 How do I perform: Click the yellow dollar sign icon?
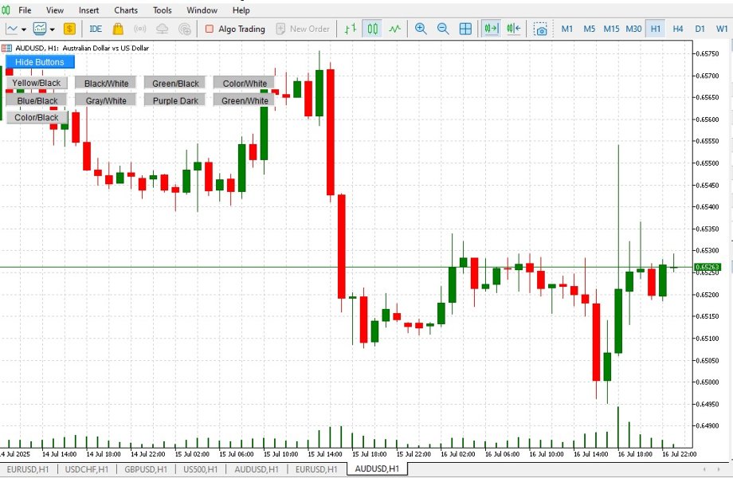(x=69, y=29)
